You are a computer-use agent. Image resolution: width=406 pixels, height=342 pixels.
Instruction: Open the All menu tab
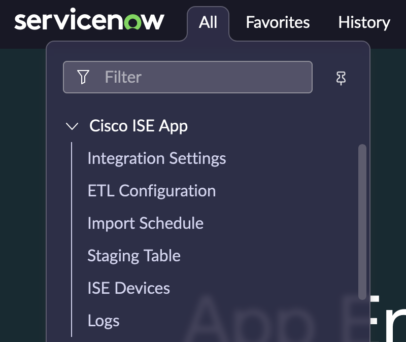coord(208,22)
